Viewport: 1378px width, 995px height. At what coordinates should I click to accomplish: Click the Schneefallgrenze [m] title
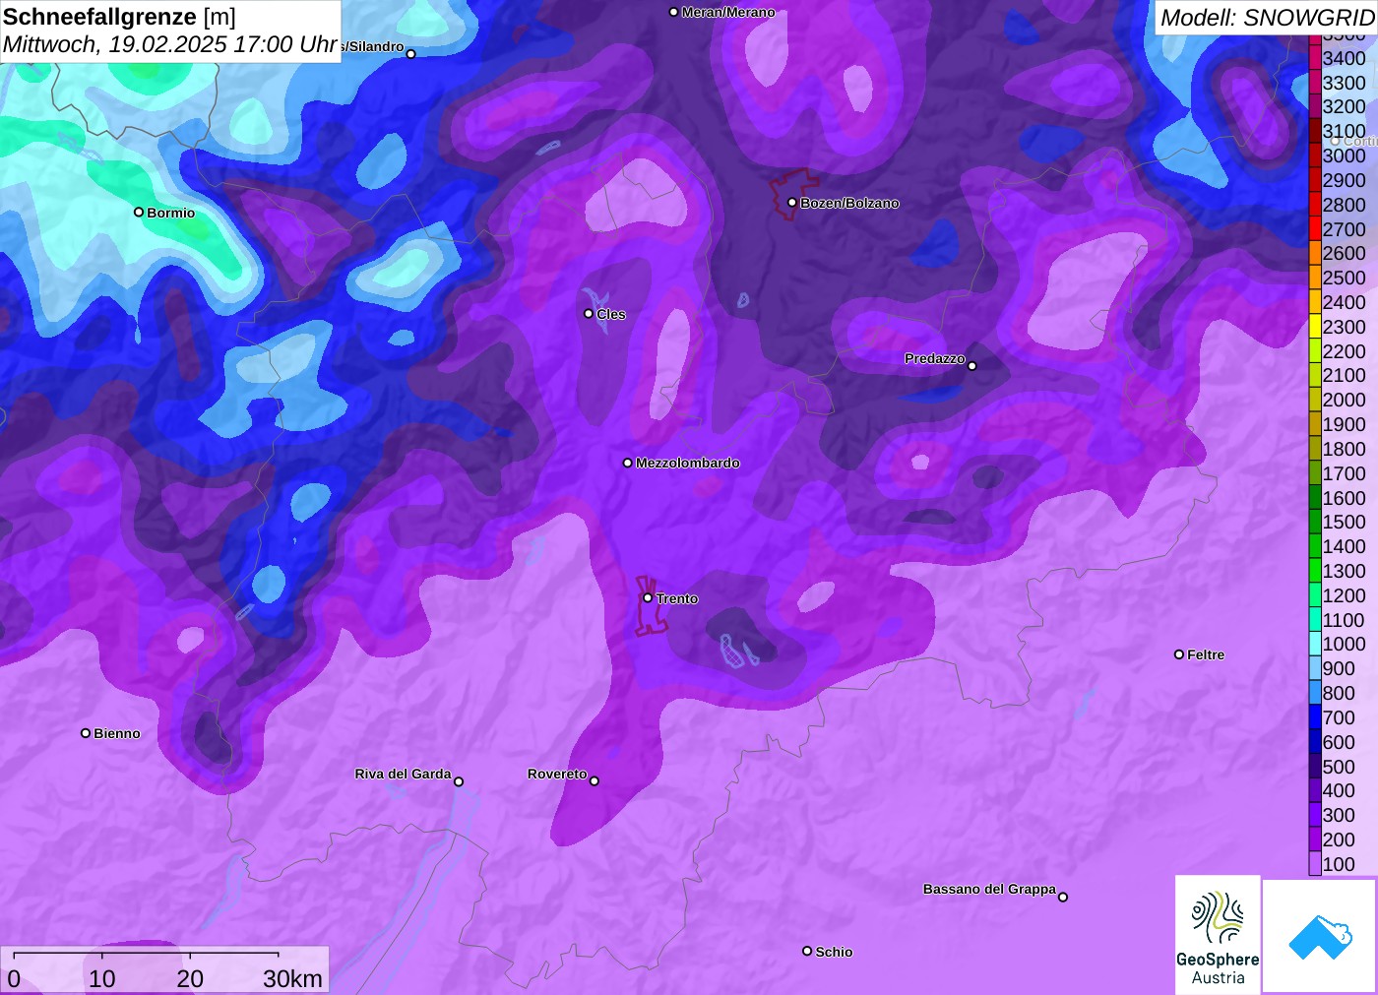click(x=119, y=17)
